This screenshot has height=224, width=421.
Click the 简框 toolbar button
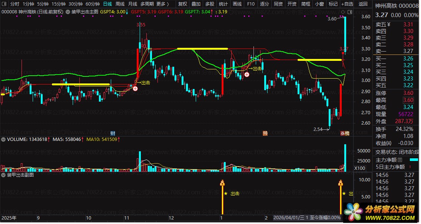[305, 4]
